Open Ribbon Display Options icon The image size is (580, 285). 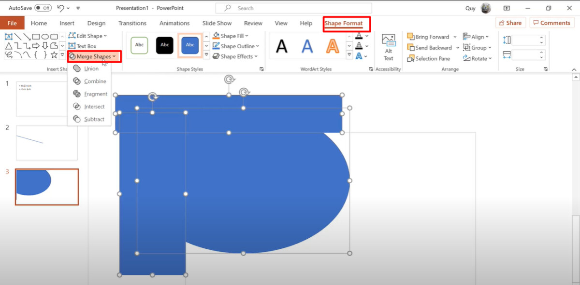coord(507,8)
